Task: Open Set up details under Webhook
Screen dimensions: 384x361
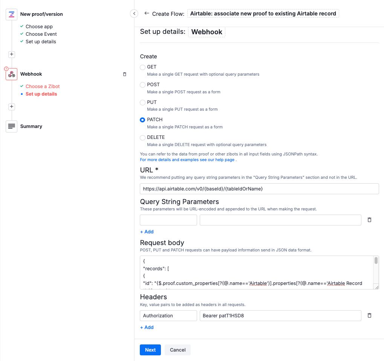Action: click(41, 94)
